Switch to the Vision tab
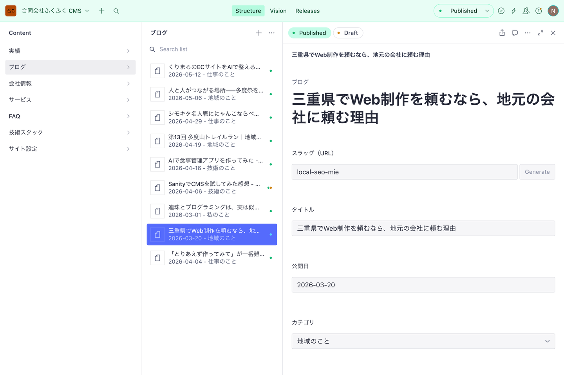 point(278,11)
